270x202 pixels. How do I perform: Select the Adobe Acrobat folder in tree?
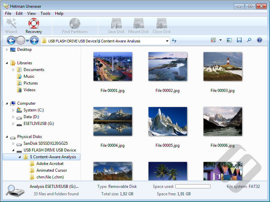pyautogui.click(x=50, y=164)
